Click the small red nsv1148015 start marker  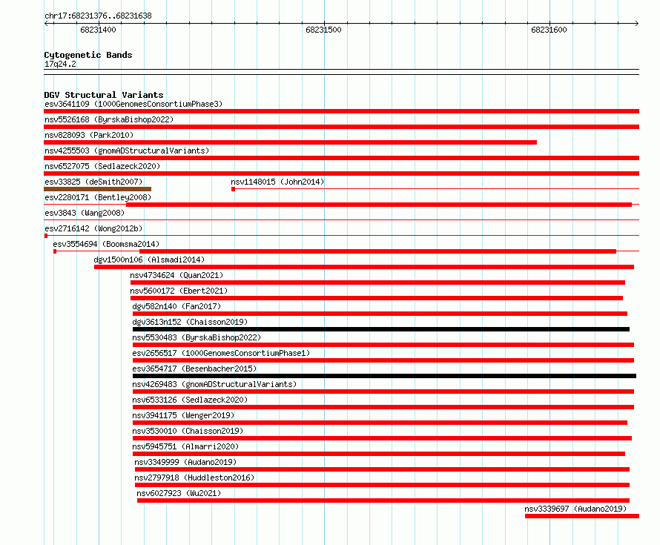233,189
